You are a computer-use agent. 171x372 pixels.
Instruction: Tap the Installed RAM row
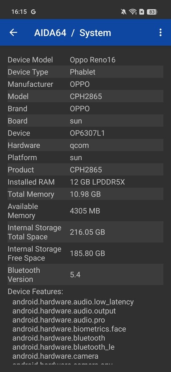[x=85, y=182]
